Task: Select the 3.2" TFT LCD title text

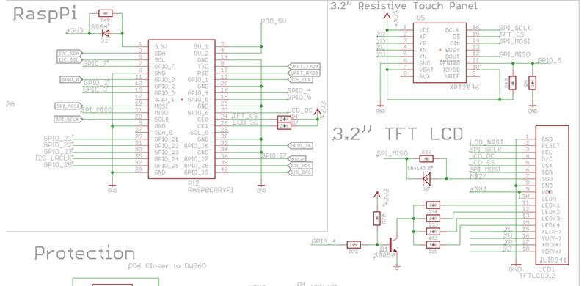Action: pyautogui.click(x=398, y=133)
